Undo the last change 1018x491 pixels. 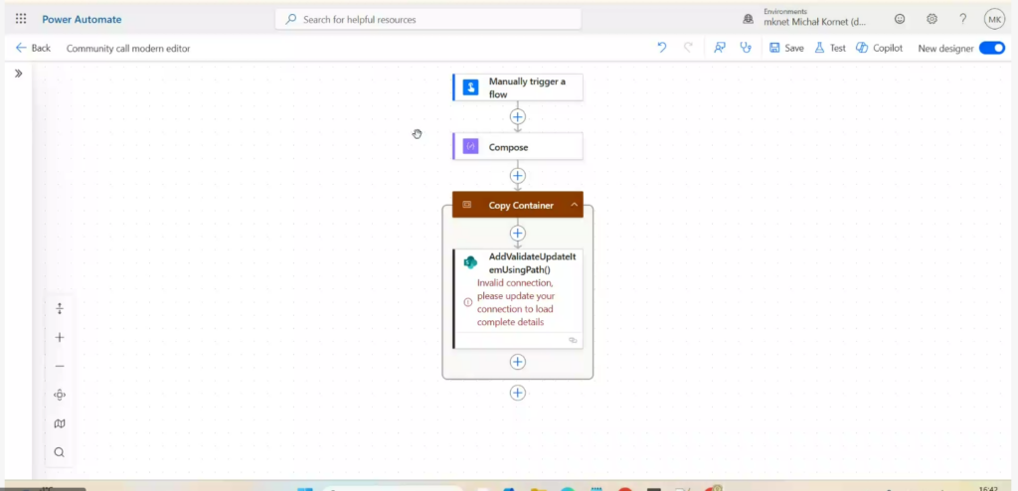661,48
